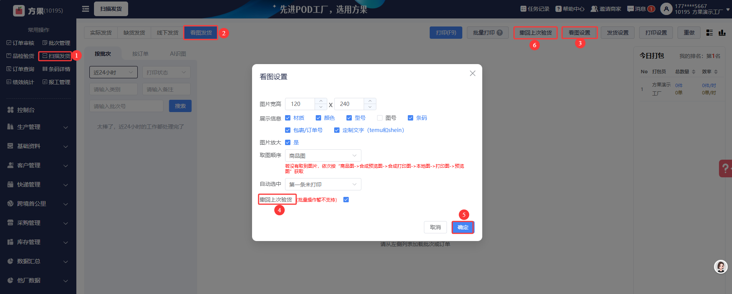Viewport: 732px width, 294px height.
Task: Toggle the 撤回上次验货 checkbox
Action: point(346,200)
